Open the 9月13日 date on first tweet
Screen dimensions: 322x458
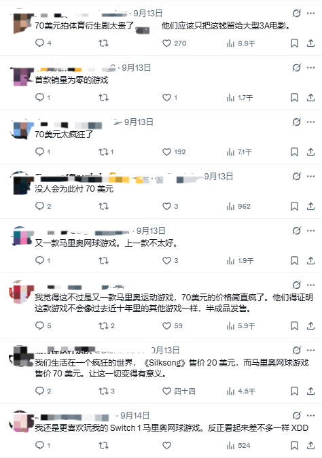click(147, 14)
